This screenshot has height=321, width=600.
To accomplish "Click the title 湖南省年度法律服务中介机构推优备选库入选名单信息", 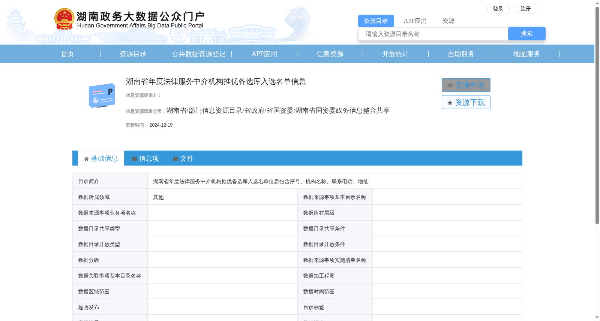I will click(x=216, y=82).
